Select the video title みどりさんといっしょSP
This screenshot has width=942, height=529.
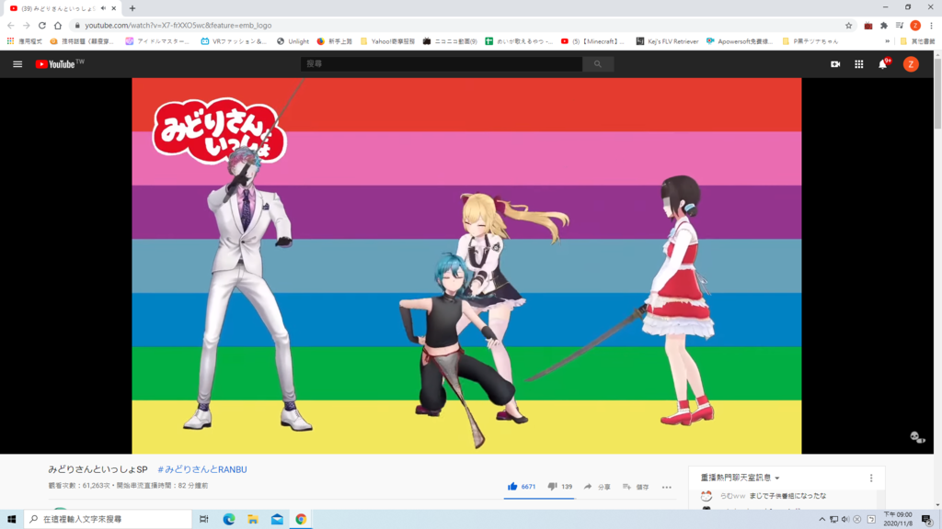click(x=98, y=469)
